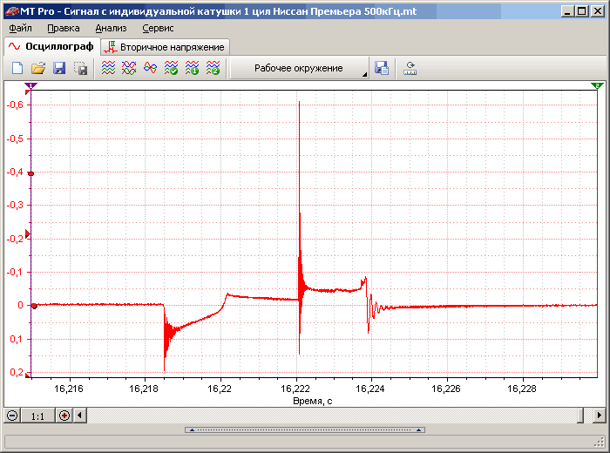
Task: Open the Файл menu
Action: 20,28
